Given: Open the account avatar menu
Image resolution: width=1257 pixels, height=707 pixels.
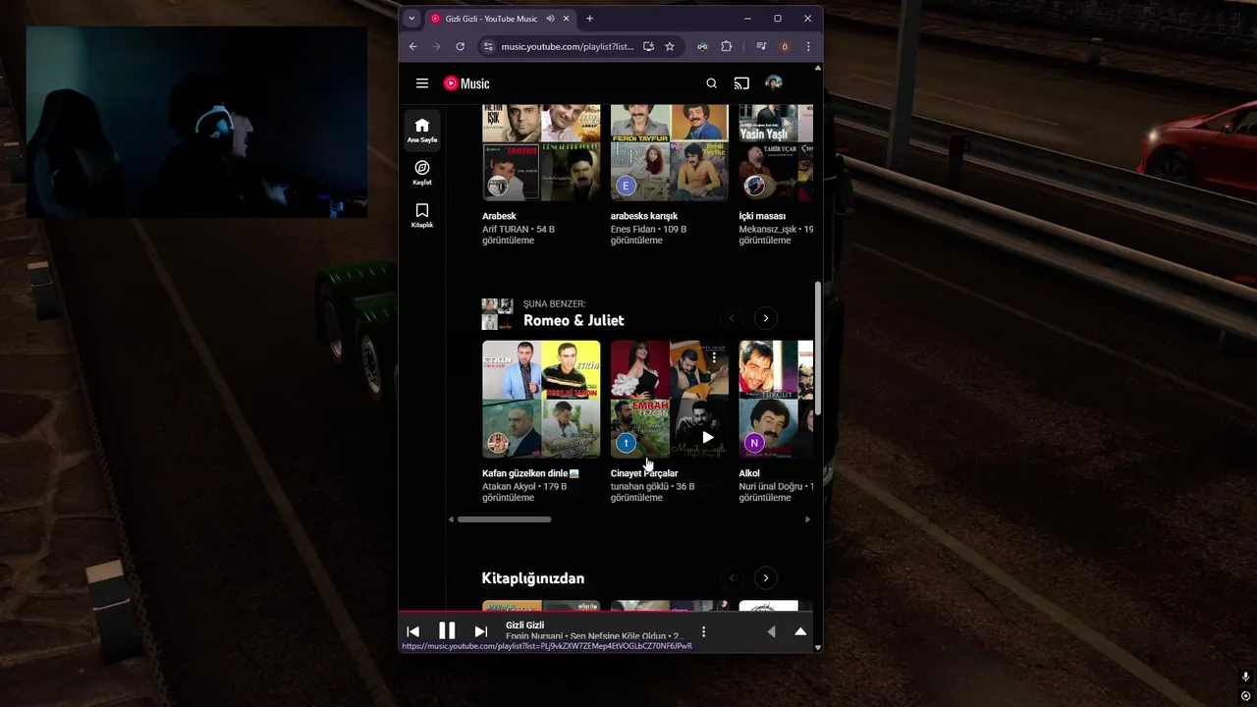Looking at the screenshot, I should pos(774,83).
